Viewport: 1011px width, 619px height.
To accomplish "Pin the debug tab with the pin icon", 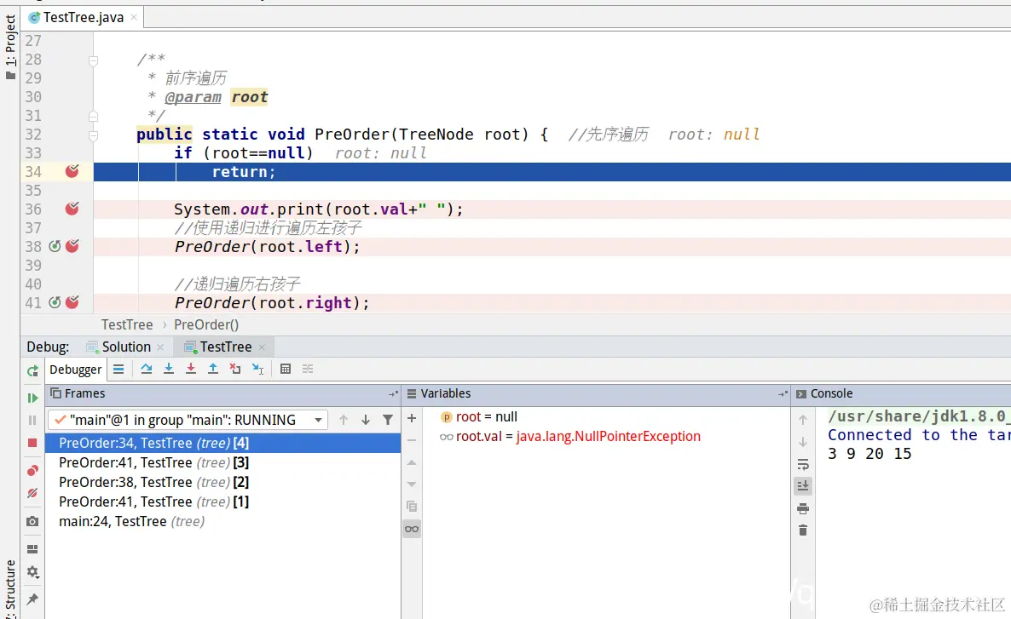I will click(32, 599).
